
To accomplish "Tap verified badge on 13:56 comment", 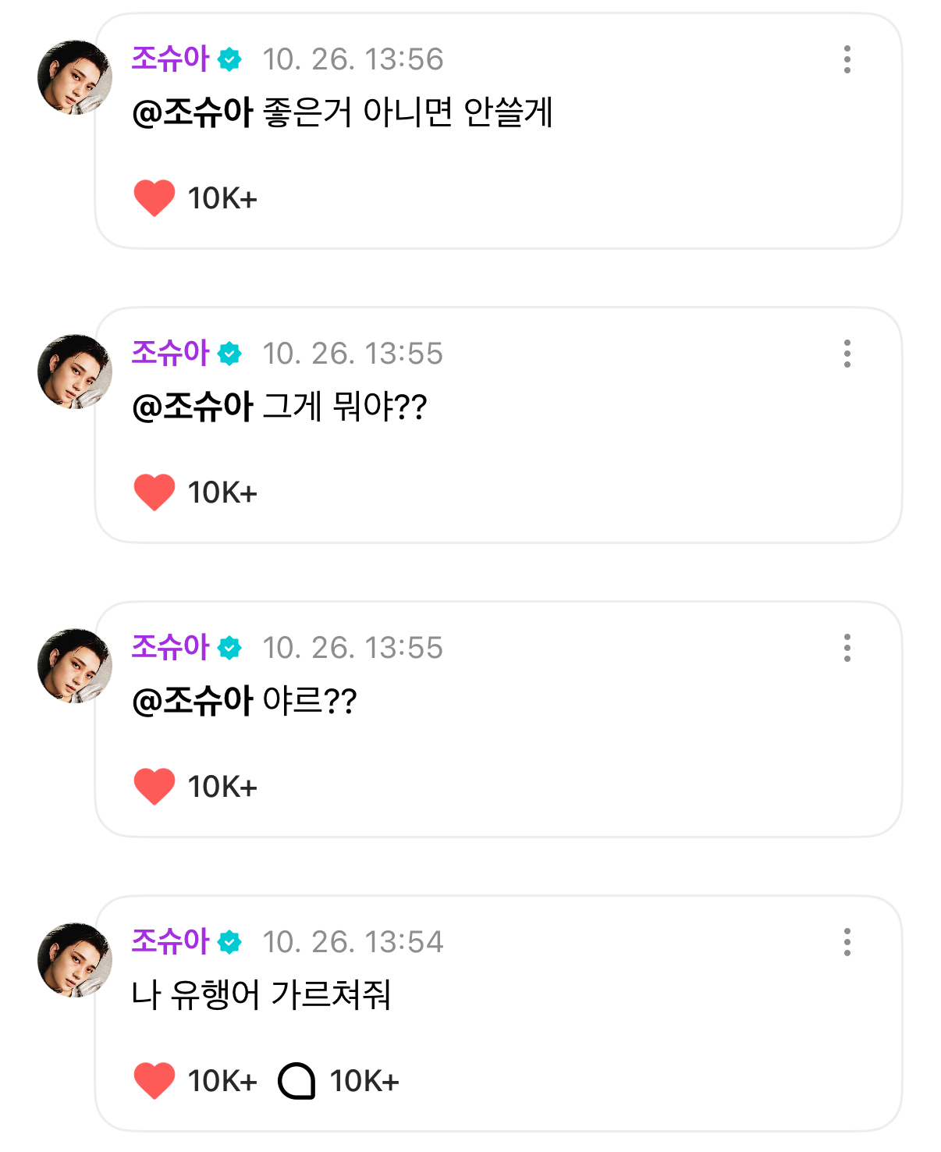I will click(229, 59).
